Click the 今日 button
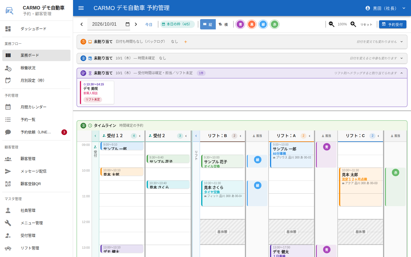Screen dimensions: 411x257 point(149,24)
